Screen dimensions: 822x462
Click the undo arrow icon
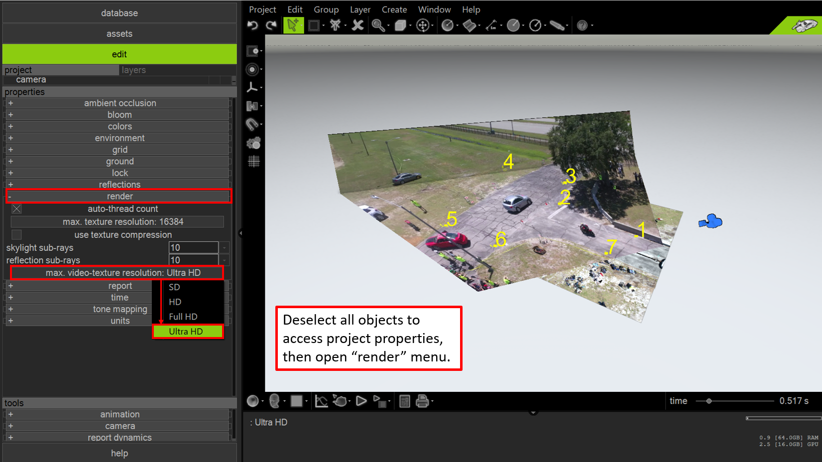click(253, 25)
